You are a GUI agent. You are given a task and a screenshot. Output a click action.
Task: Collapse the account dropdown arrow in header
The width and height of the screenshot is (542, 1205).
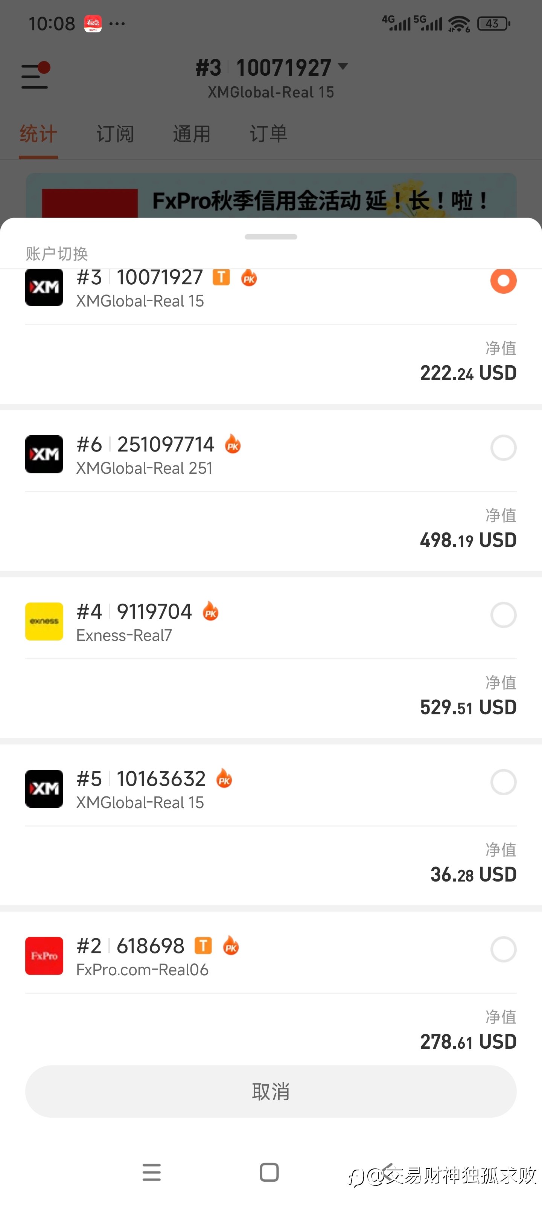pyautogui.click(x=343, y=67)
